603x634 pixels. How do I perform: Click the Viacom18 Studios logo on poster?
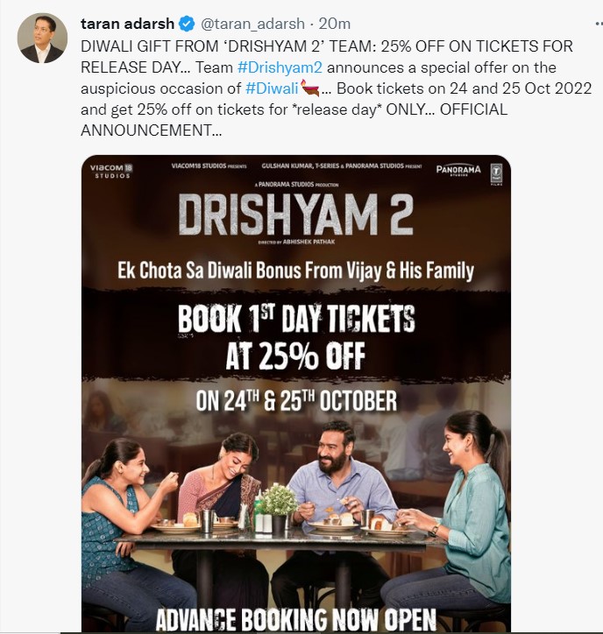[x=110, y=171]
